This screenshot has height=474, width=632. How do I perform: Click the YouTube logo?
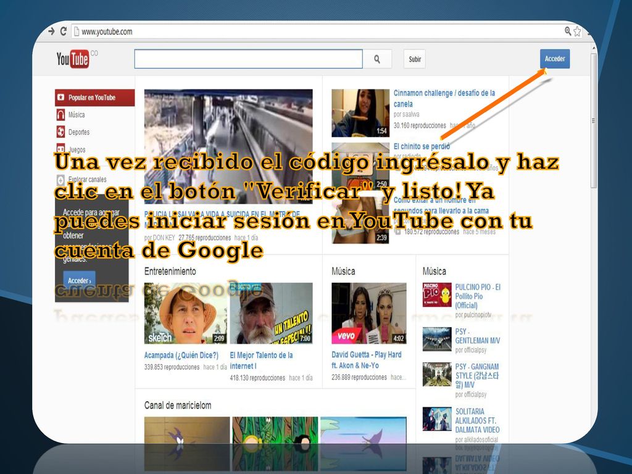pyautogui.click(x=73, y=59)
